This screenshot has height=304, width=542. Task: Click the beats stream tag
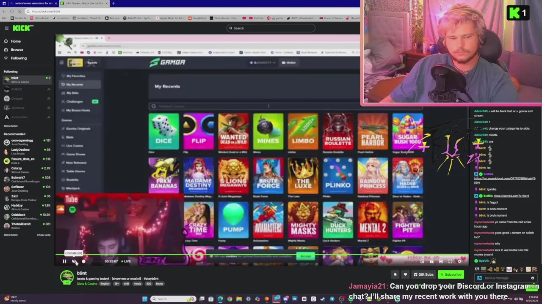tap(159, 284)
